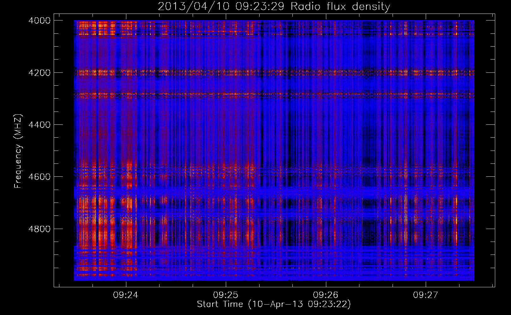Click the 'Frequency (MHZ)' axis label
This screenshot has height=315, width=511.
[18, 151]
